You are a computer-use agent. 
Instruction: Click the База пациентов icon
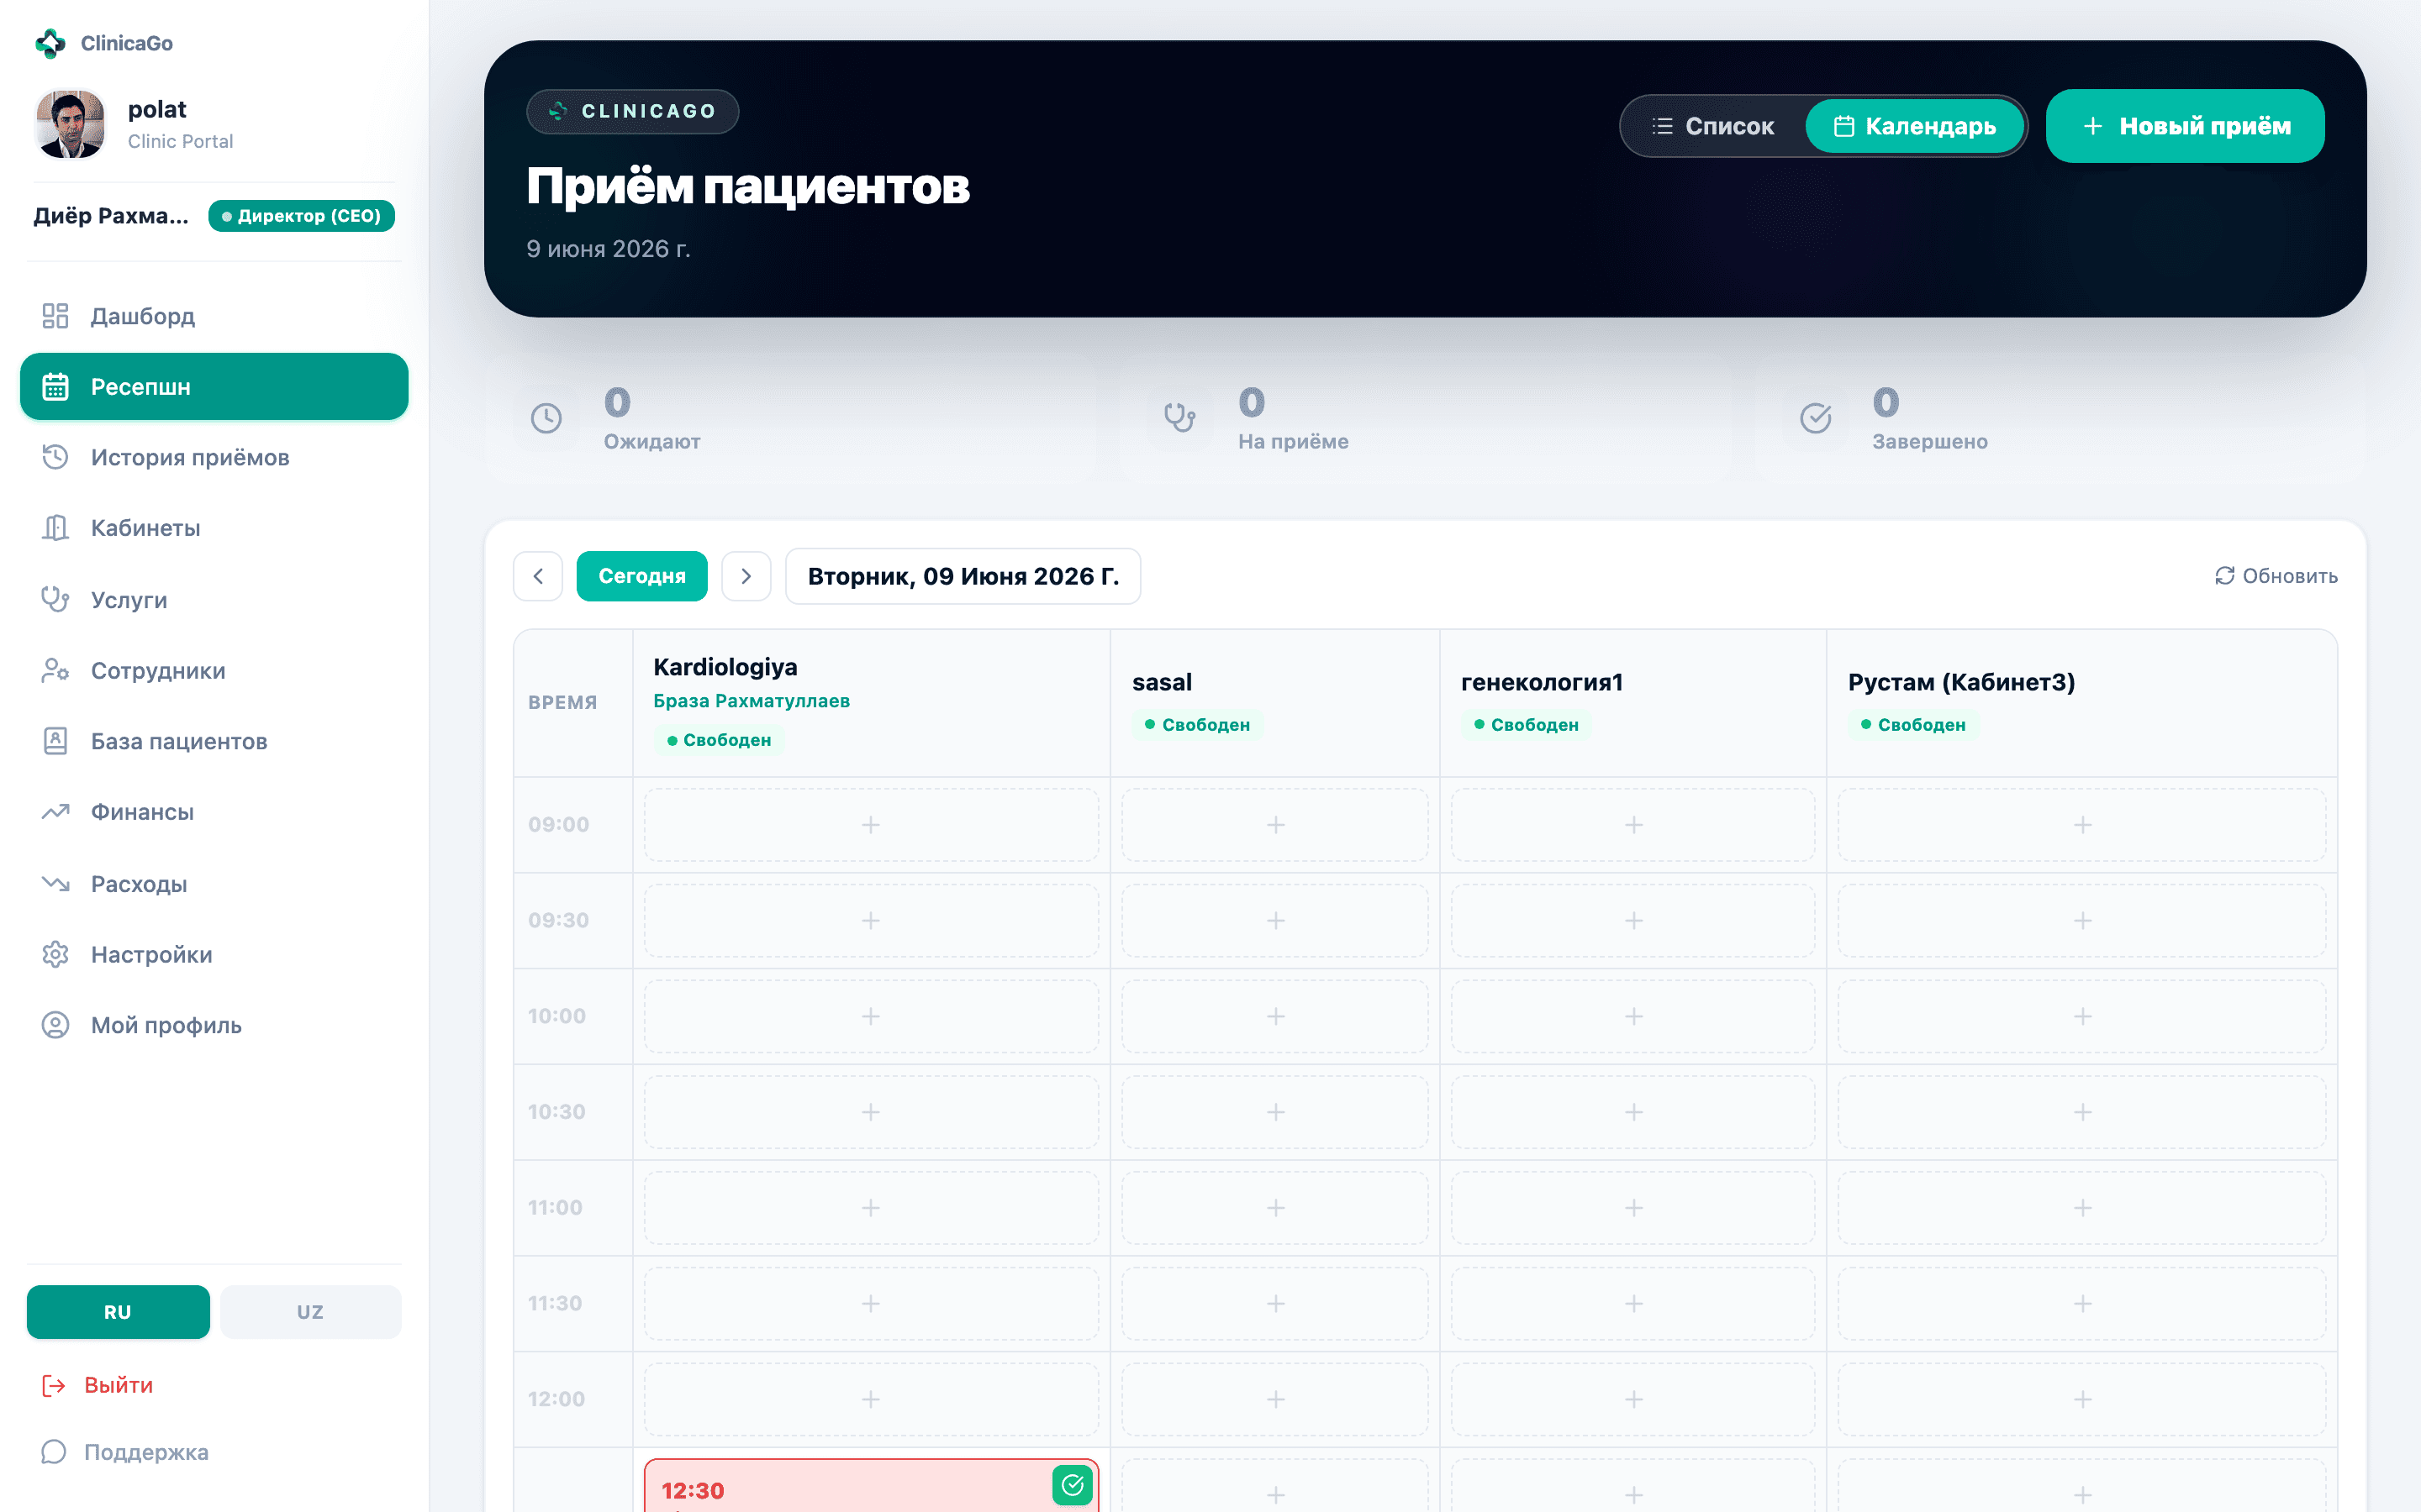pos(55,741)
